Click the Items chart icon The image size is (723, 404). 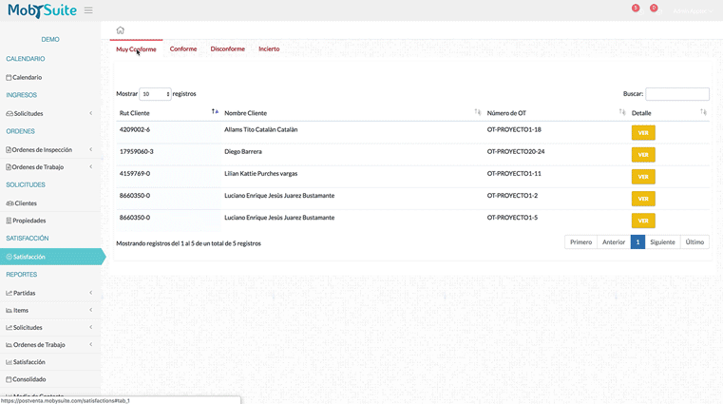10,311
